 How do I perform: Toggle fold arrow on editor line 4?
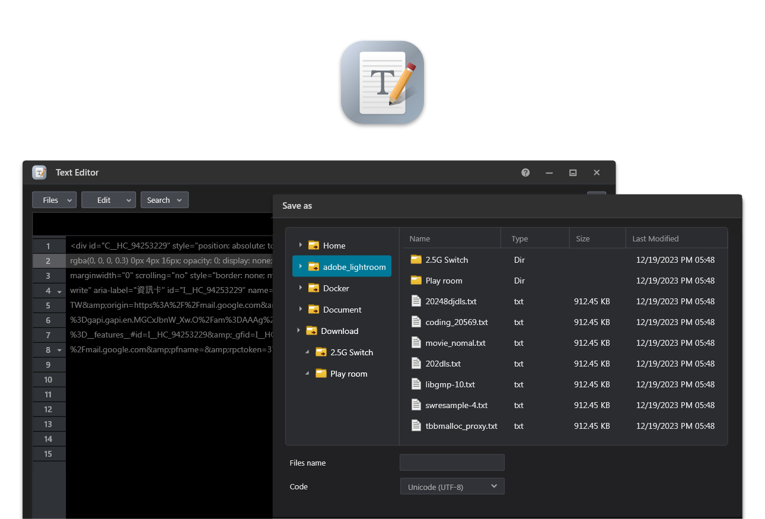[x=59, y=292]
